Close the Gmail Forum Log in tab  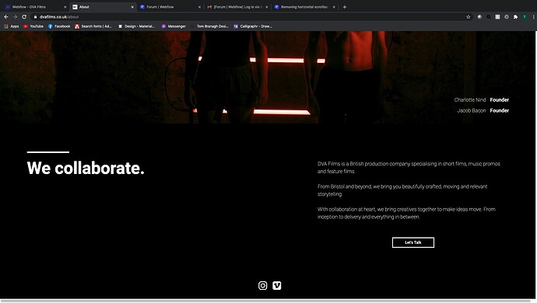266,7
